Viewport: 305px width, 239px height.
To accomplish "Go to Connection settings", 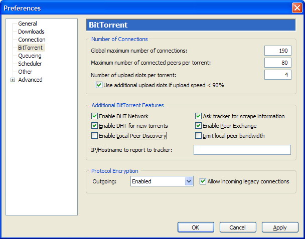I will coord(32,40).
